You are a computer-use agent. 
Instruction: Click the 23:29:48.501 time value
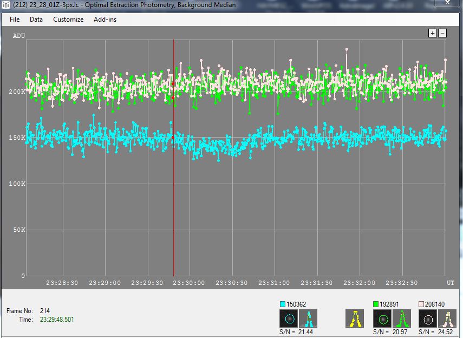pyautogui.click(x=57, y=320)
